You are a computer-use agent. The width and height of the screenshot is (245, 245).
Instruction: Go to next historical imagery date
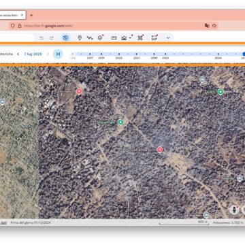48,54
